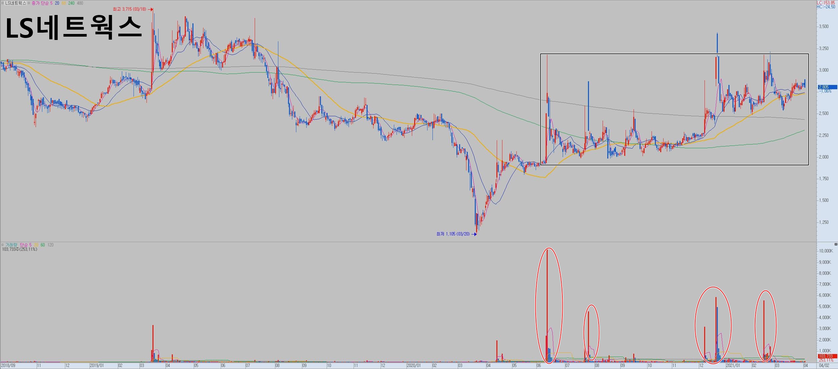
Task: Click the current price tag 2,805
Action: [x=827, y=87]
